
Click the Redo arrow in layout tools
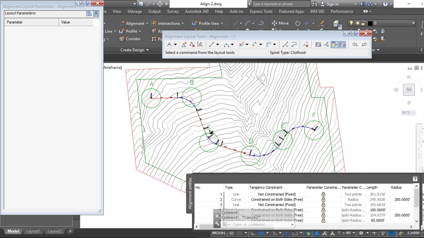(x=364, y=45)
